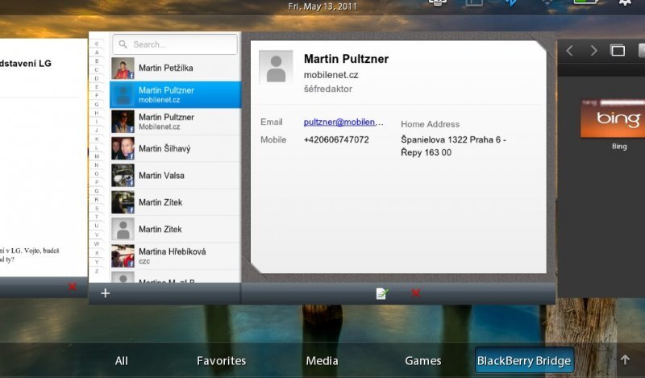The image size is (645, 378).
Task: Tap the Španielova 1322 Praha 6 address
Action: [453, 146]
